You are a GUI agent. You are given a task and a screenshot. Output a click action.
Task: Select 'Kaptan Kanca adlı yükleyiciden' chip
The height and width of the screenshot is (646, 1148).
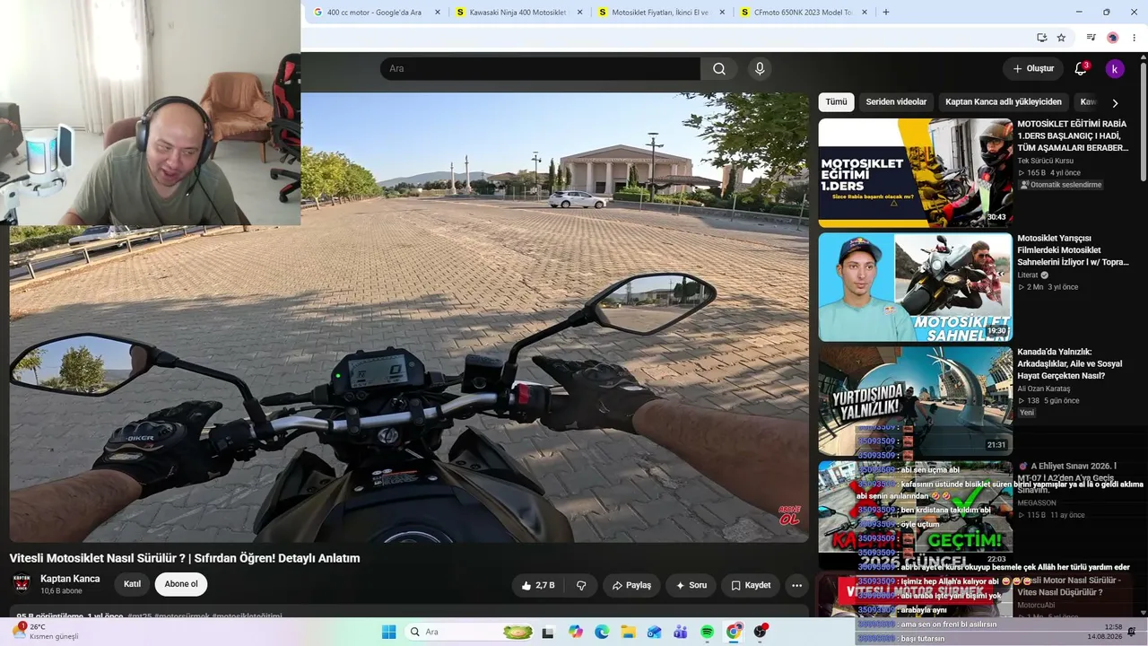coord(1004,102)
